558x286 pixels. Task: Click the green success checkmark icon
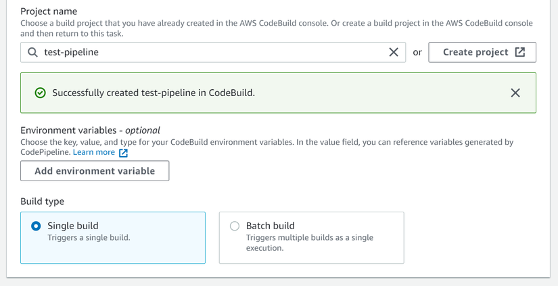[x=40, y=93]
